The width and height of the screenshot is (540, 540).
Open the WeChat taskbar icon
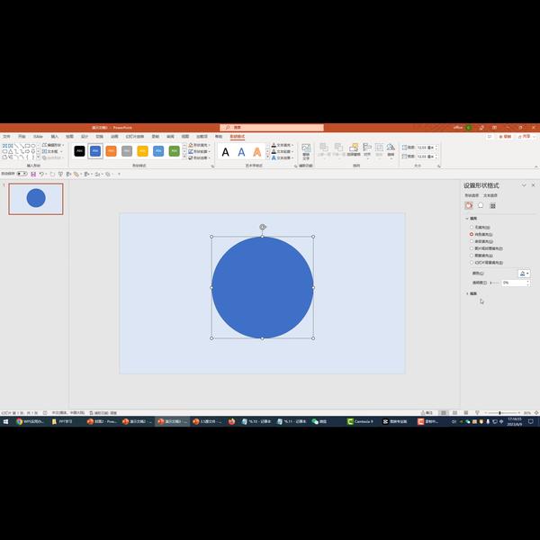click(319, 421)
